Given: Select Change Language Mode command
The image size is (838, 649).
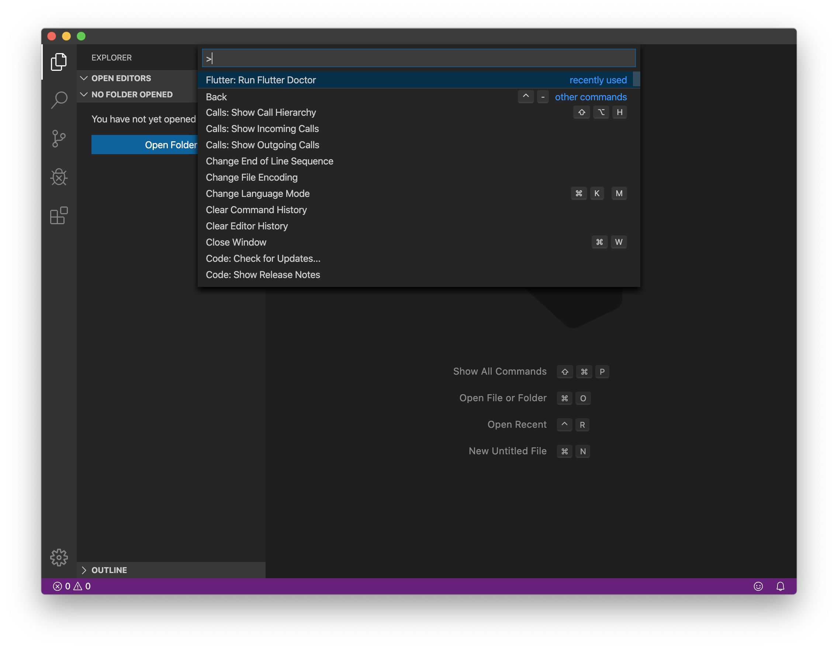Looking at the screenshot, I should [x=257, y=194].
